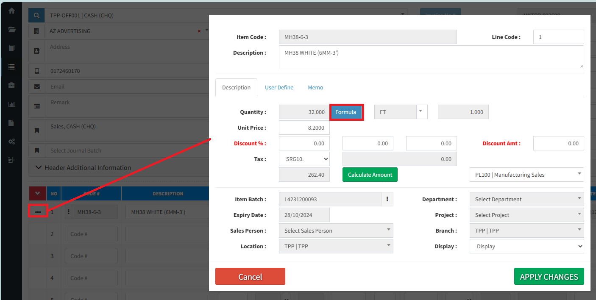Expand the PL100 Manufacturing Sales dropdown
This screenshot has height=300, width=596.
pyautogui.click(x=526, y=175)
